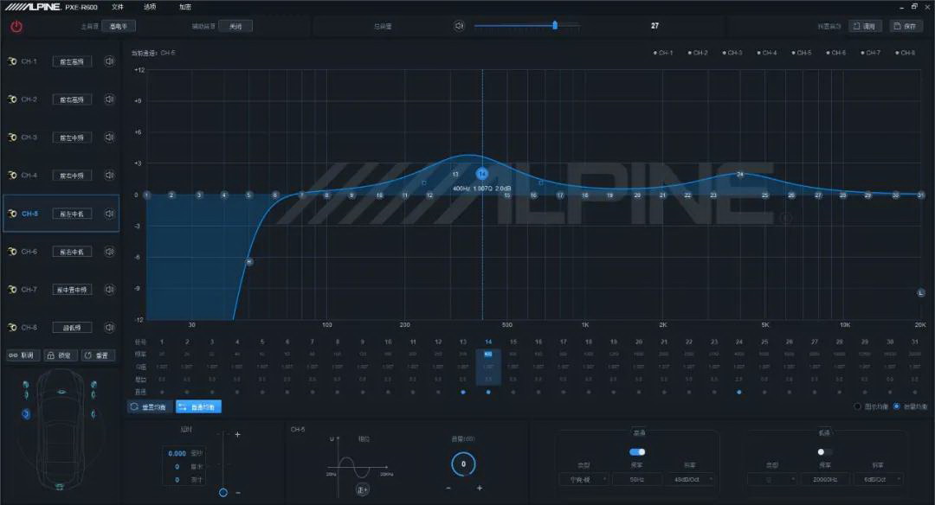
Task: Mute the CH-6 channel speaker
Action: pyautogui.click(x=109, y=252)
